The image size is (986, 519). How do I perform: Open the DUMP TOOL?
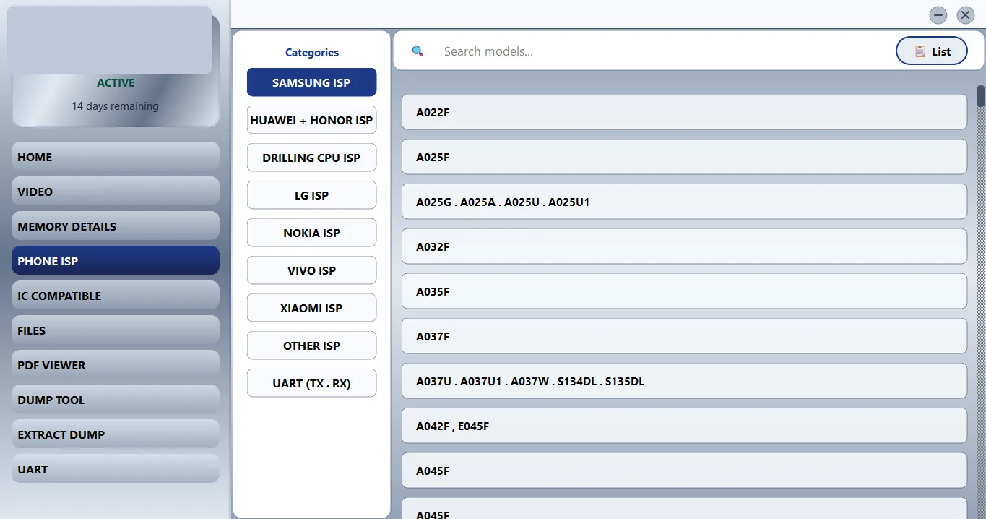116,400
